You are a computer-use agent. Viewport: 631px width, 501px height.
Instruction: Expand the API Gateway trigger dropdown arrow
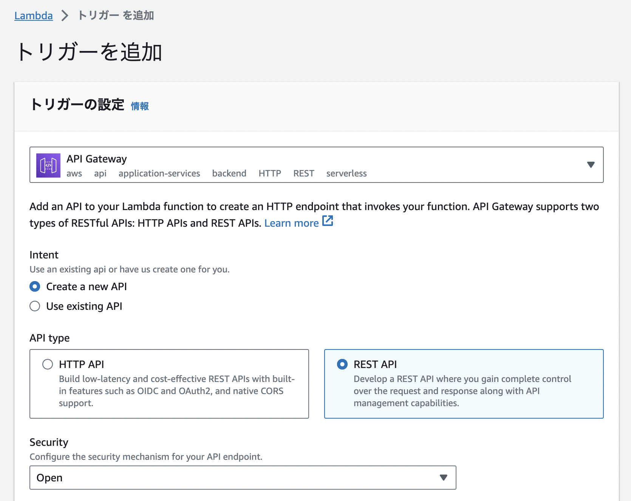pyautogui.click(x=591, y=165)
